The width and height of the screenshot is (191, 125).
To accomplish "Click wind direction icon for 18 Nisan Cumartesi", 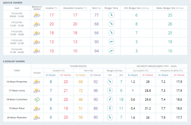I will (110, 100).
